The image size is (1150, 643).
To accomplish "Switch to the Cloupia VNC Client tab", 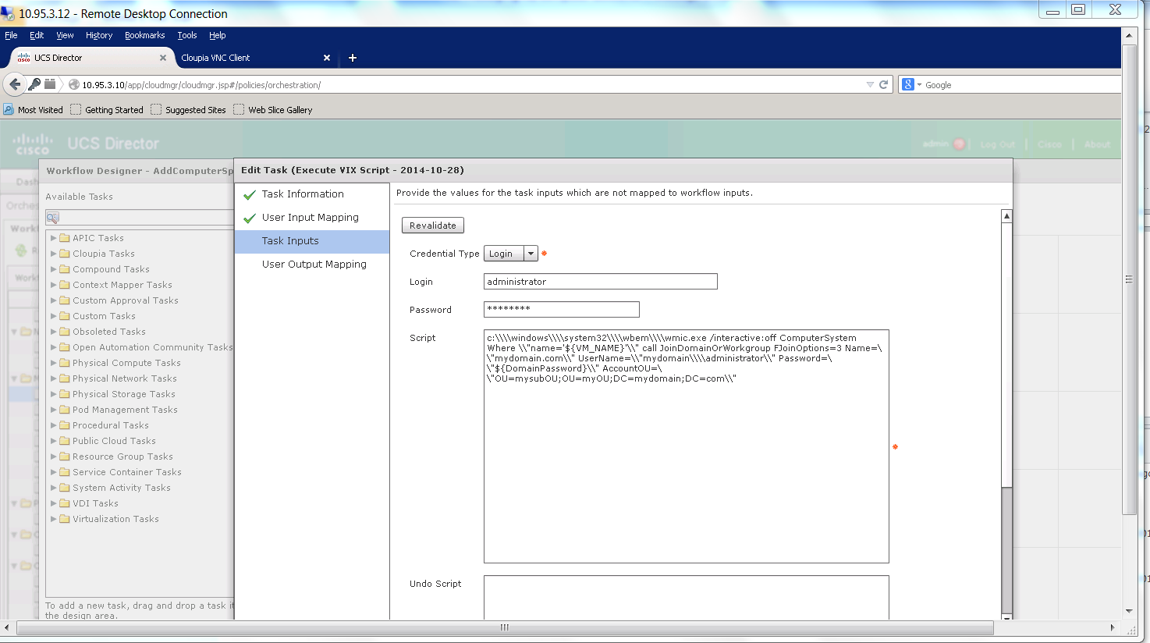I will (x=254, y=58).
